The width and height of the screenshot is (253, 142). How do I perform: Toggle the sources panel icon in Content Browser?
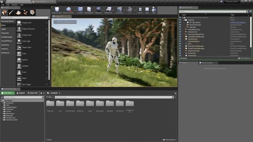tap(2, 97)
